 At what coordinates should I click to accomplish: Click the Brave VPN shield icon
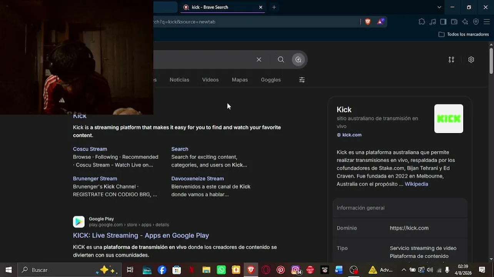(476, 22)
